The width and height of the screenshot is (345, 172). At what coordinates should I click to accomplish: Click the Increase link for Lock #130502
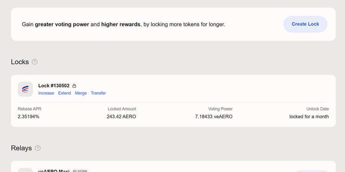pos(46,93)
